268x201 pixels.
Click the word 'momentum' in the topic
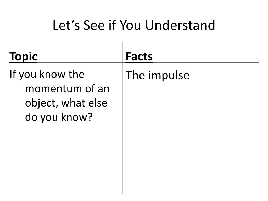click(x=53, y=89)
